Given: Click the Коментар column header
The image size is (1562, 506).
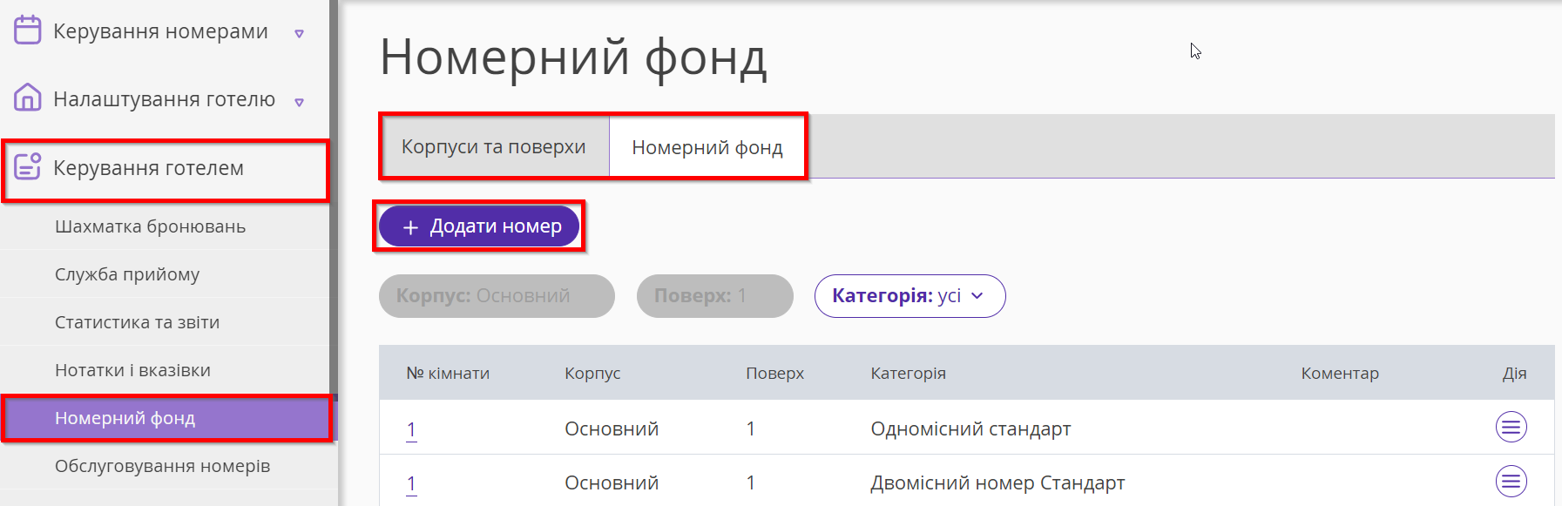Looking at the screenshot, I should (x=1340, y=373).
